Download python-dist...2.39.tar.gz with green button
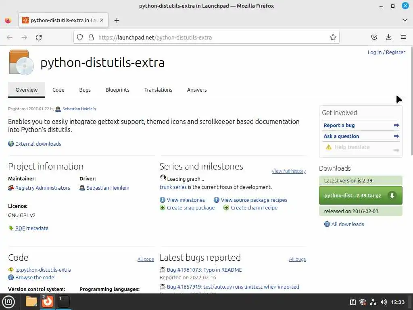413x310 pixels. (361, 195)
